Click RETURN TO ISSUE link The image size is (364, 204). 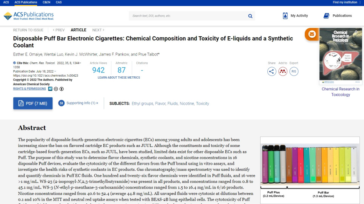click(28, 30)
